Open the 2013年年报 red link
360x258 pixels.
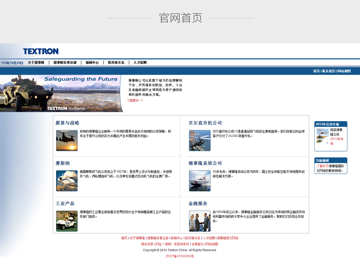pos(336,141)
